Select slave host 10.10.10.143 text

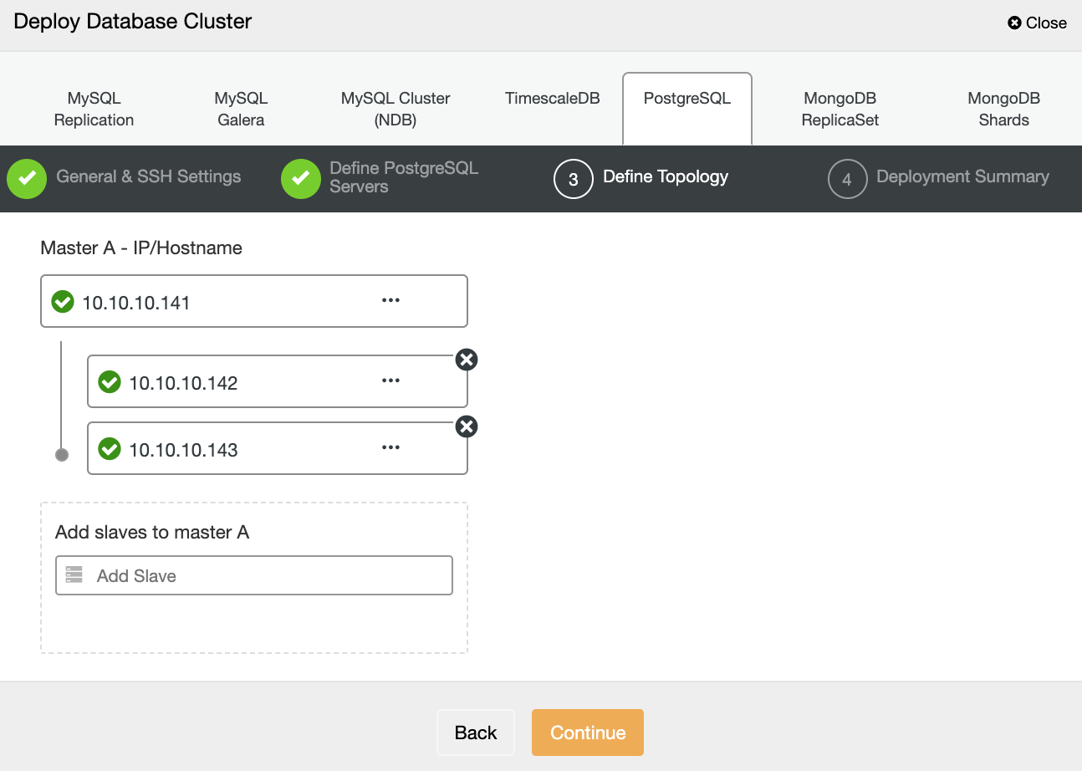183,450
